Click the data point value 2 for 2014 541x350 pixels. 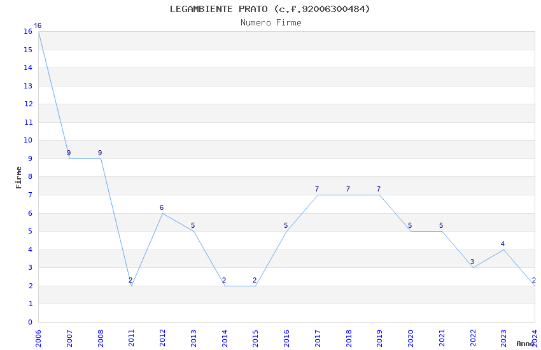click(224, 280)
